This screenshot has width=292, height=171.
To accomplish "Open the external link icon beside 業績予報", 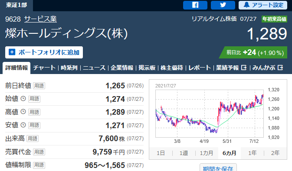I will point(244,68).
